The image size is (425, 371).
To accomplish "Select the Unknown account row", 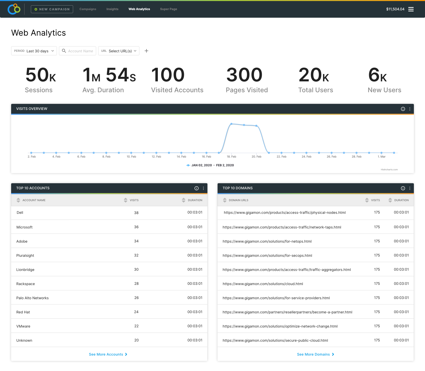I will click(109, 340).
